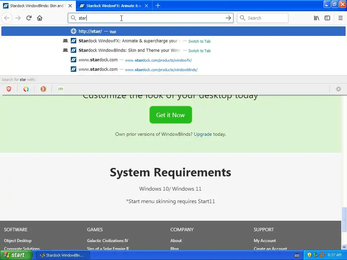This screenshot has width=347, height=260.
Task: Open Object Desktop footer link
Action: [x=18, y=241]
